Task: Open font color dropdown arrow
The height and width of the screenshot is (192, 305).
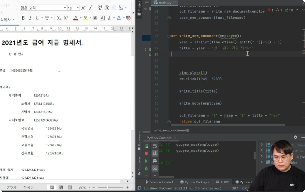Action: (x=80, y=18)
